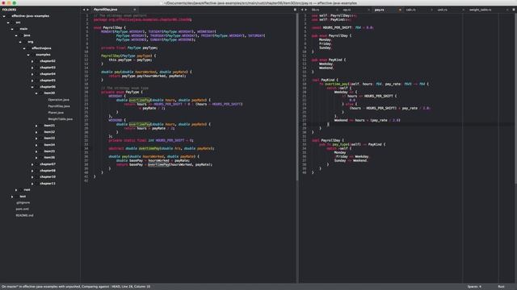Close the calc.rs tab
The image size is (517, 290).
click(431, 10)
